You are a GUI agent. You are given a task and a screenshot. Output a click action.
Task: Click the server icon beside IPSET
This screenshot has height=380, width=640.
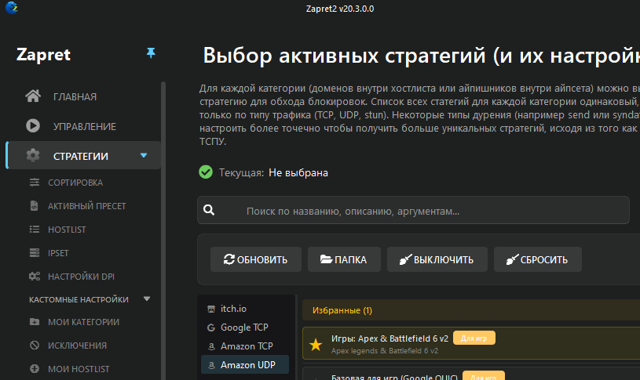pos(35,253)
